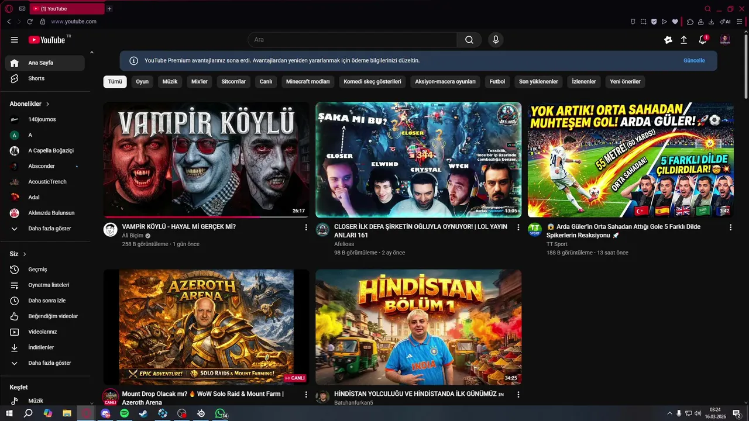Open options menu for VAMPİR KÖYLÜ video
The image size is (749, 421).
coord(306,227)
